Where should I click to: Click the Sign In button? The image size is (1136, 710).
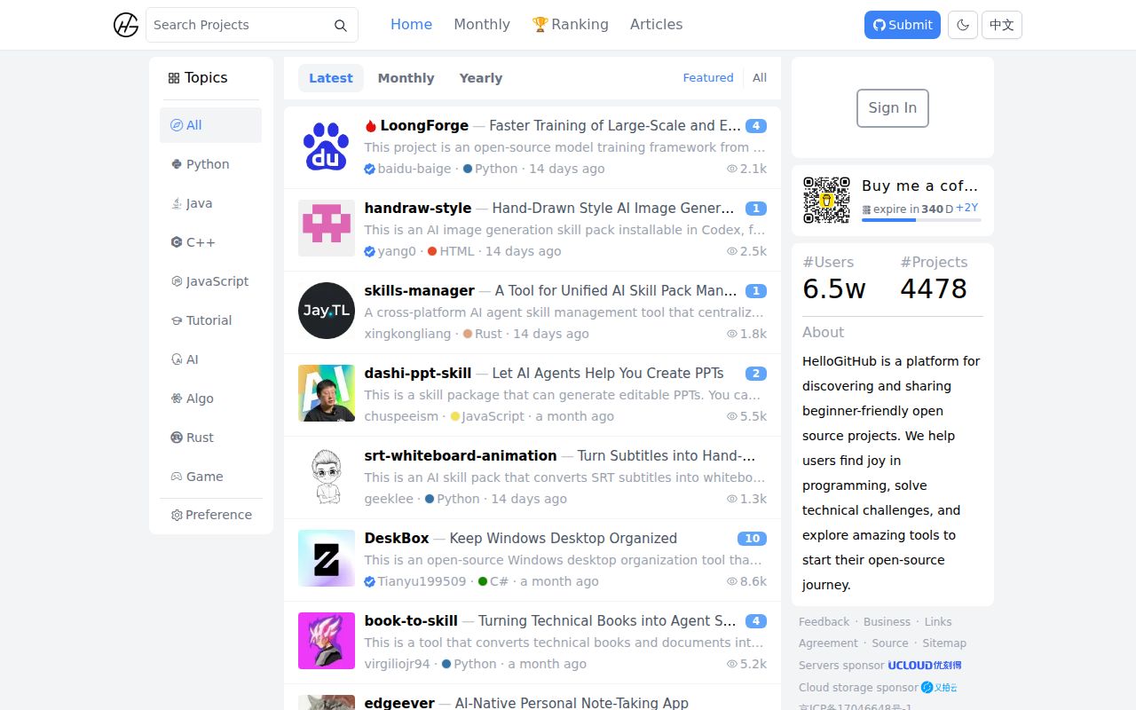[x=893, y=108]
